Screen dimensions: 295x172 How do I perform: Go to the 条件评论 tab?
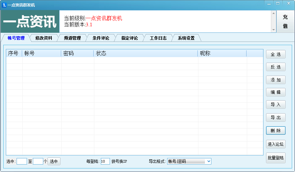(101, 38)
